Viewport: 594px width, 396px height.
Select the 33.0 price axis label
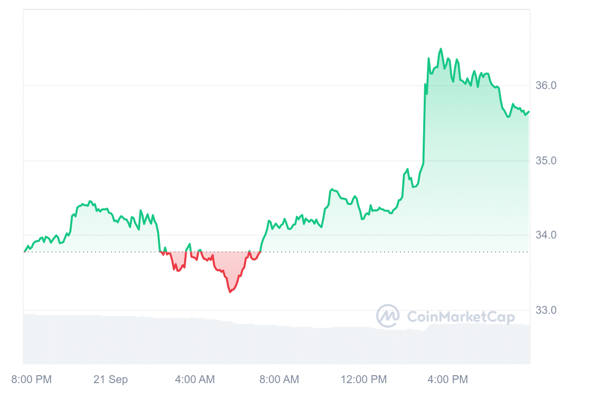[546, 310]
